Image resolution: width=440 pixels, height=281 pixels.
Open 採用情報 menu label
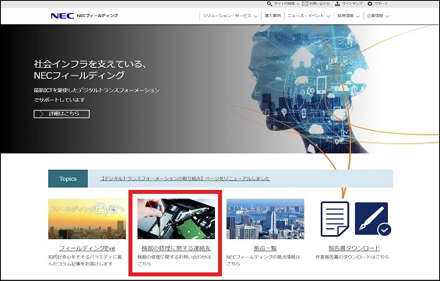(x=345, y=16)
